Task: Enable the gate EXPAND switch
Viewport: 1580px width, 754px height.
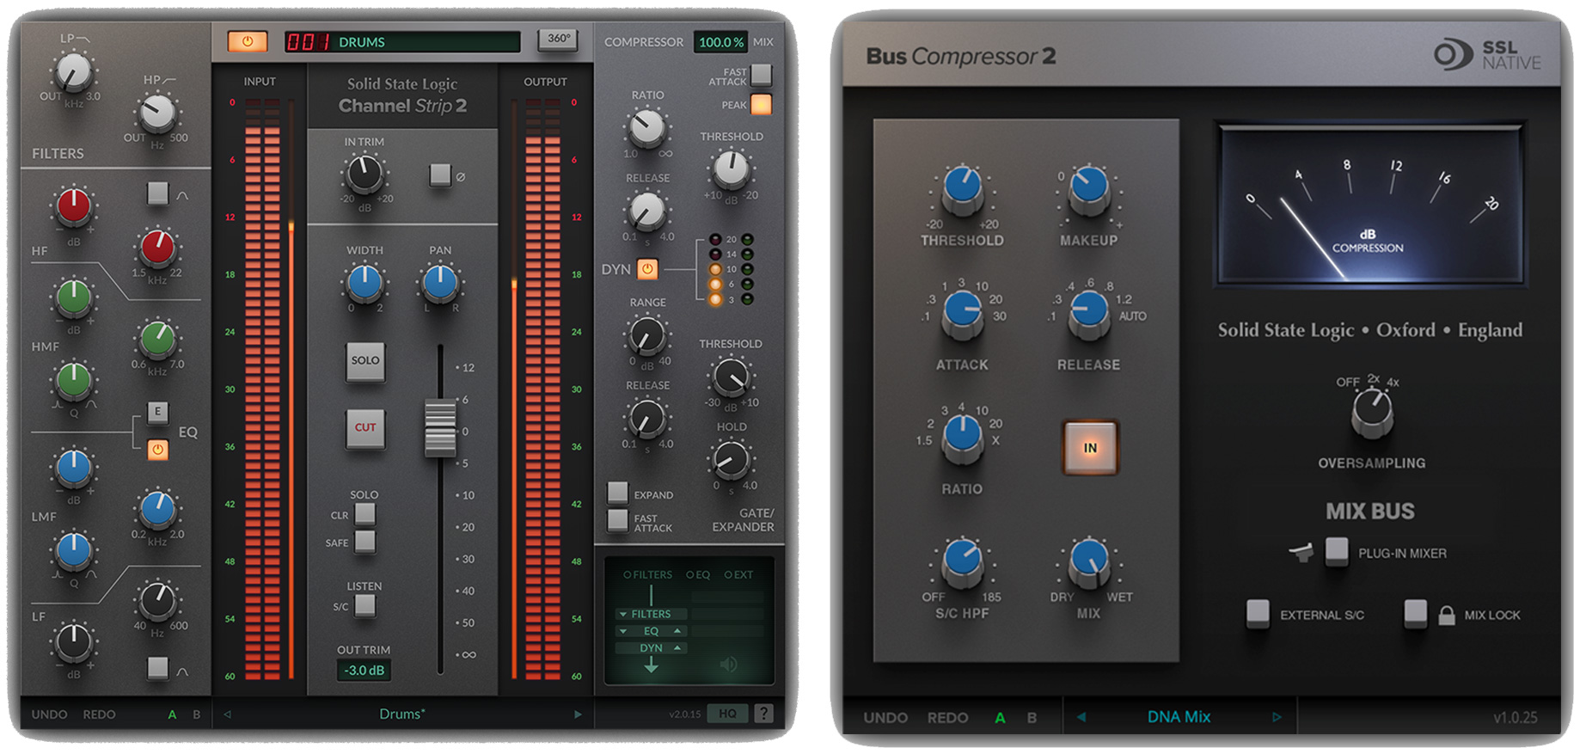Action: pos(617,493)
